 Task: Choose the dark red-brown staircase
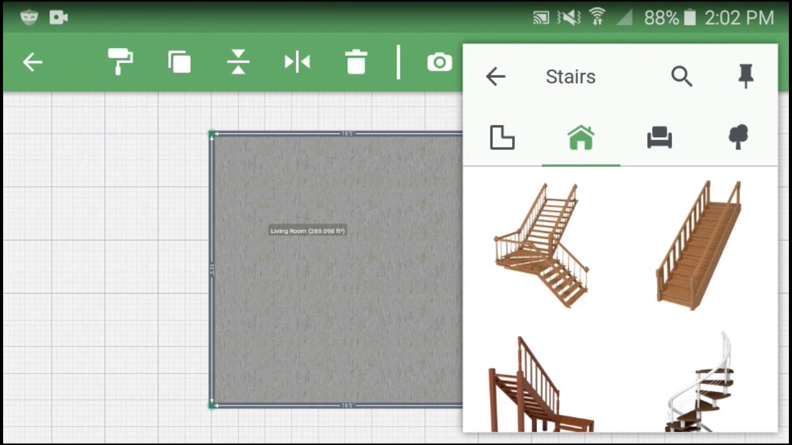(x=541, y=384)
